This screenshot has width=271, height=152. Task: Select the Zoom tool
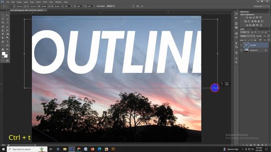(x=8, y=49)
